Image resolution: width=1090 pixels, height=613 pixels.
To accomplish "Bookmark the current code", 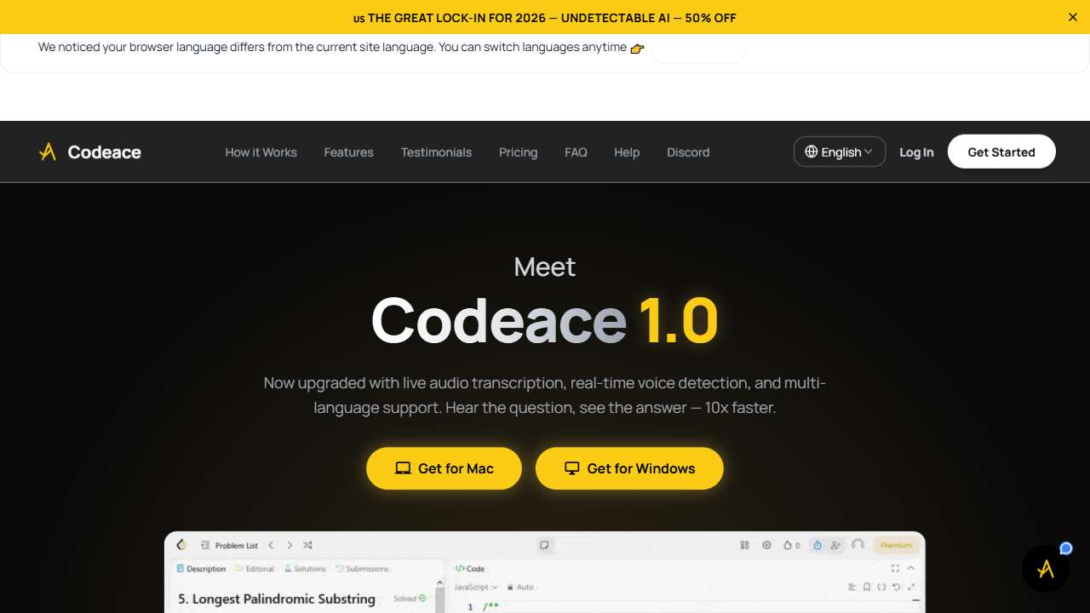I will pyautogui.click(x=867, y=587).
